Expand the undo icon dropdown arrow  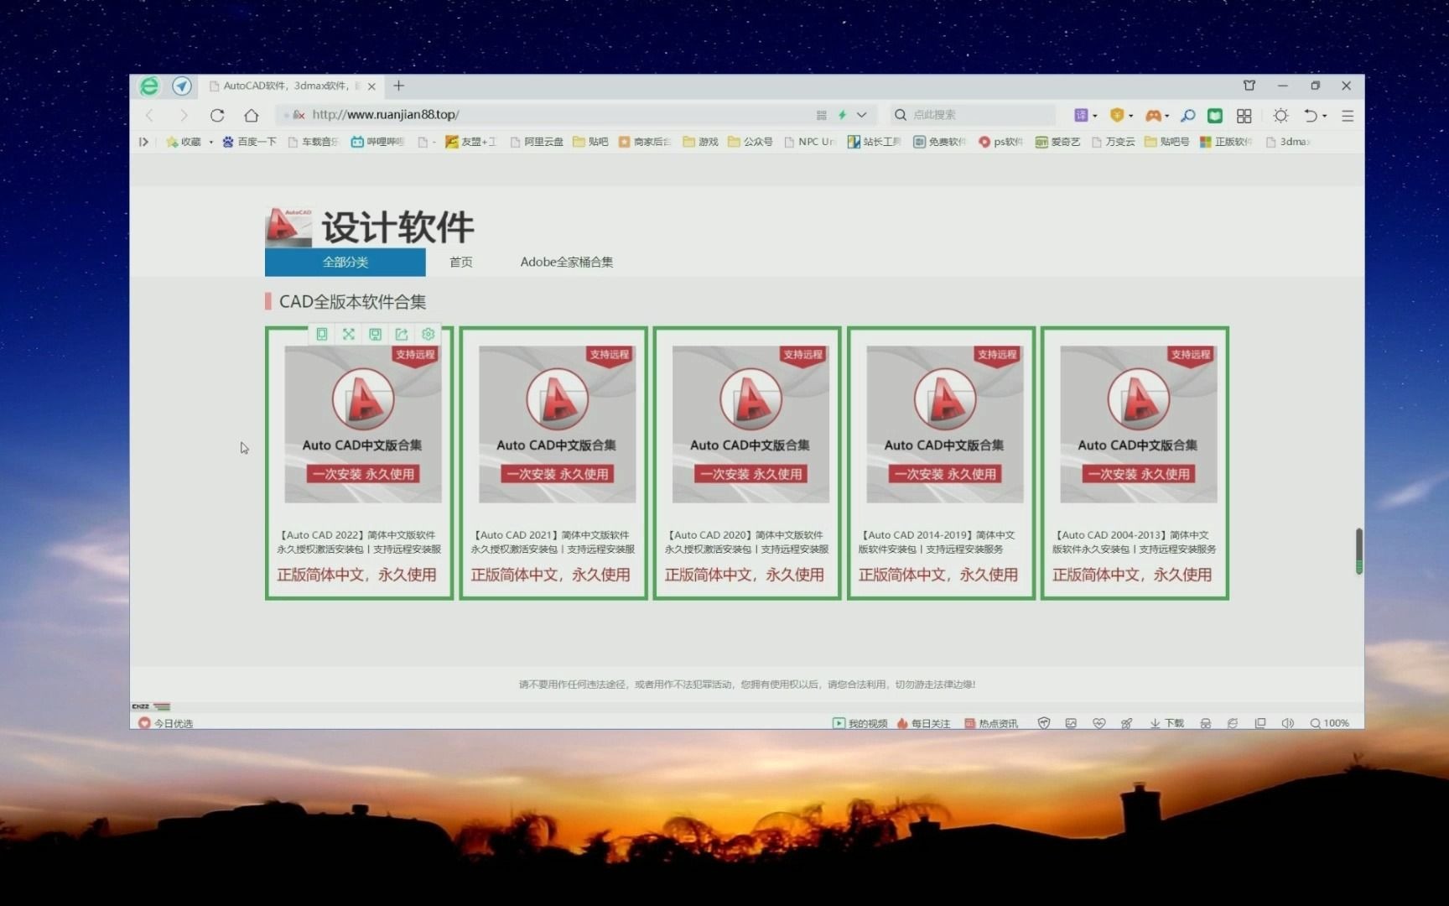pyautogui.click(x=1325, y=116)
